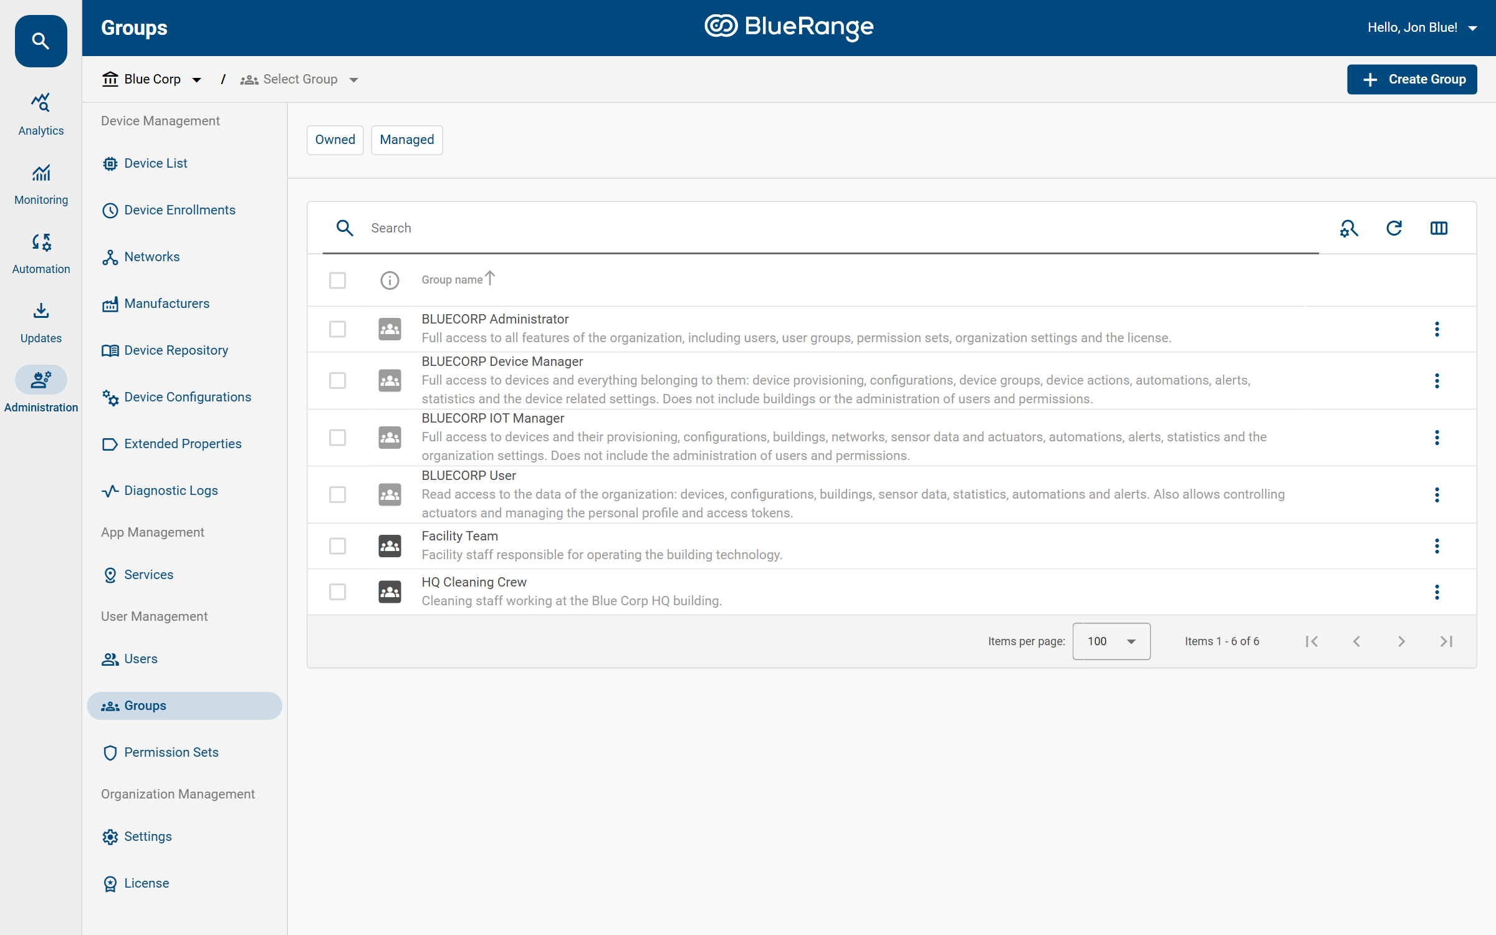Toggle select-all checkbox in table header
This screenshot has height=935, width=1496.
337,280
